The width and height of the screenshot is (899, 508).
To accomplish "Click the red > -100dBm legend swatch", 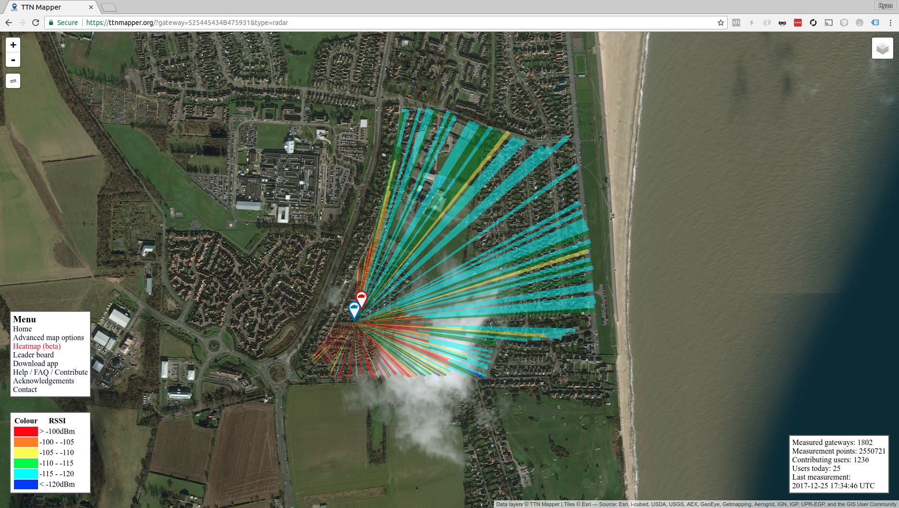I will 26,432.
